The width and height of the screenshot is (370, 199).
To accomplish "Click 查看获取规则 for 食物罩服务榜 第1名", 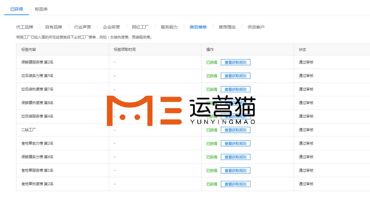I will click(x=236, y=170).
